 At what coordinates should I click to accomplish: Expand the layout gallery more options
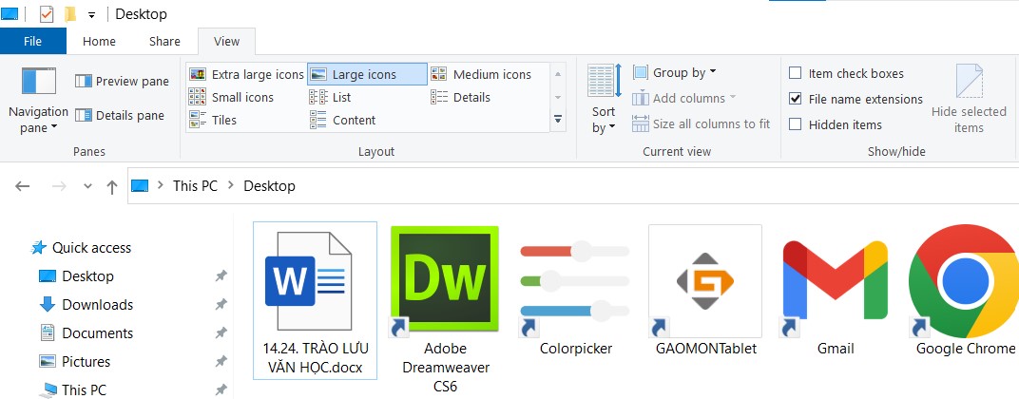coord(558,120)
